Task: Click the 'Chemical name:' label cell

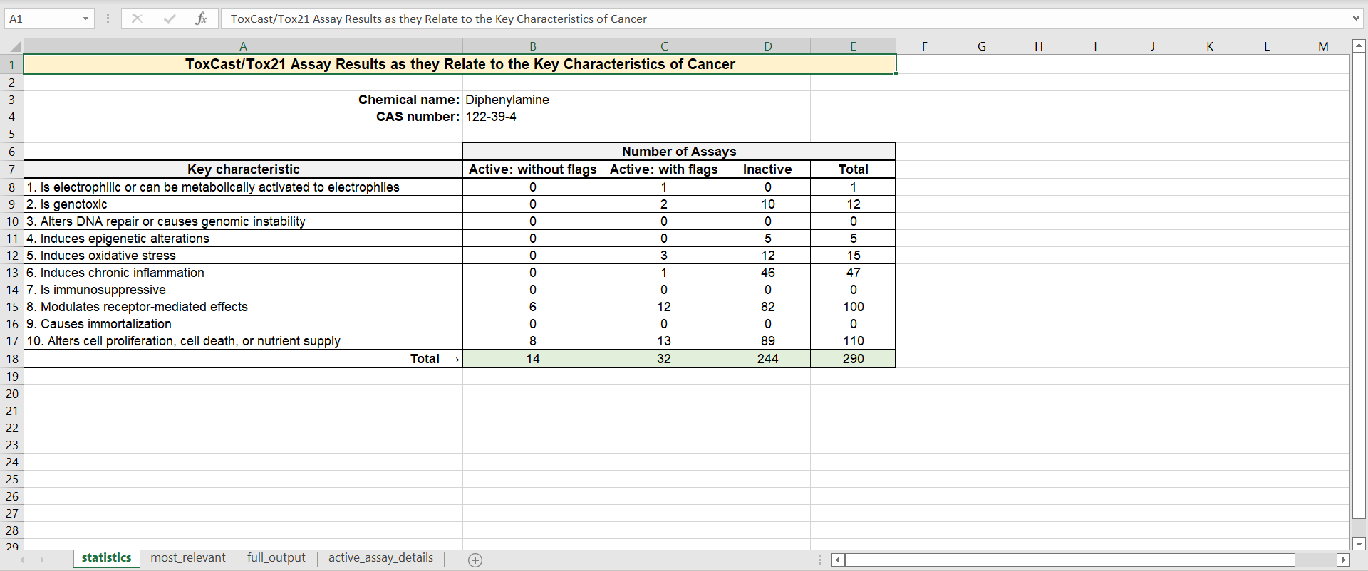Action: 243,100
